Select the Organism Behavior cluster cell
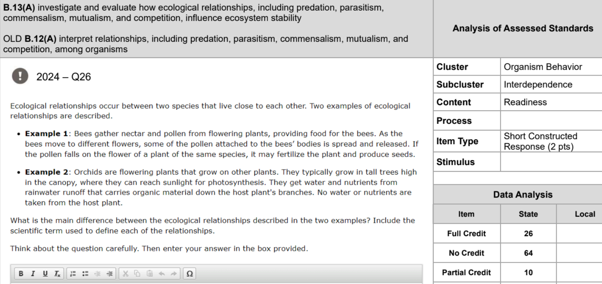Image resolution: width=602 pixels, height=284 pixels. 551,67
